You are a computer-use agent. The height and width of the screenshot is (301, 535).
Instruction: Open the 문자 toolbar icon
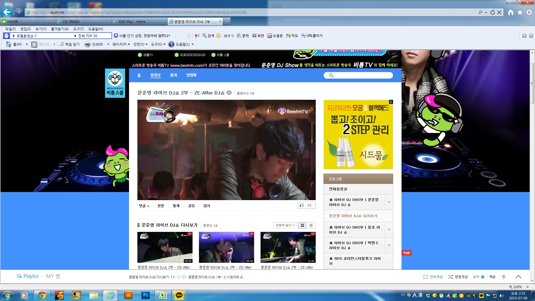(x=243, y=36)
